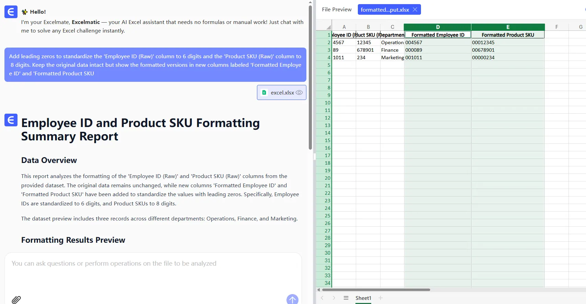Screen dimensions: 586x304
Task: Open the excel.xlsx attachment chip
Action: coord(278,92)
